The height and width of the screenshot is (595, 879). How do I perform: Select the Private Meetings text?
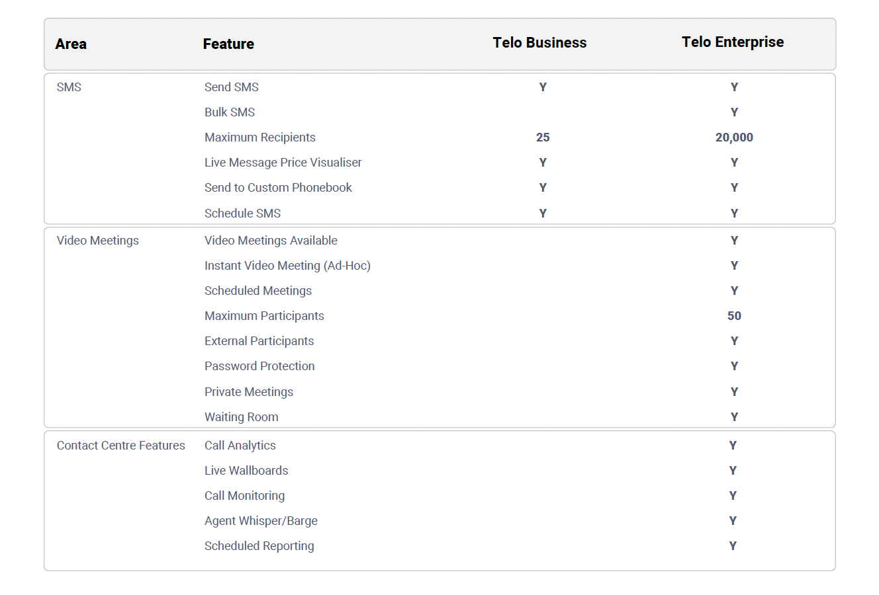click(249, 392)
